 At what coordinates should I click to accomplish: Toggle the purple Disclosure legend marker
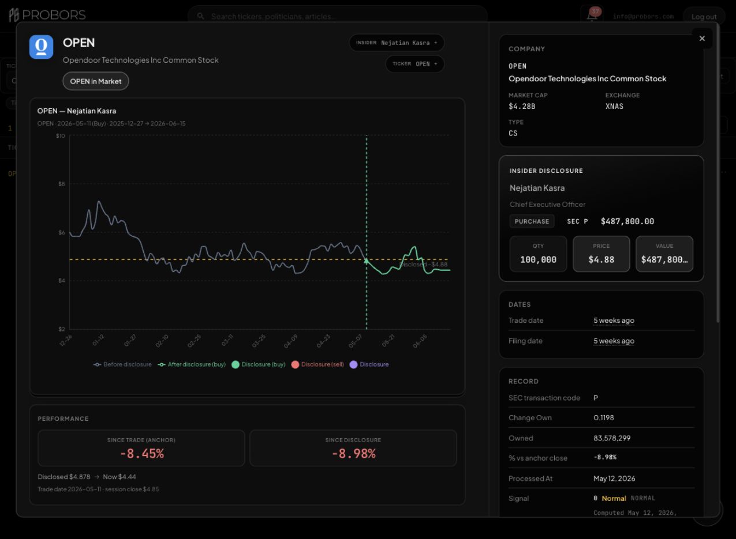369,364
